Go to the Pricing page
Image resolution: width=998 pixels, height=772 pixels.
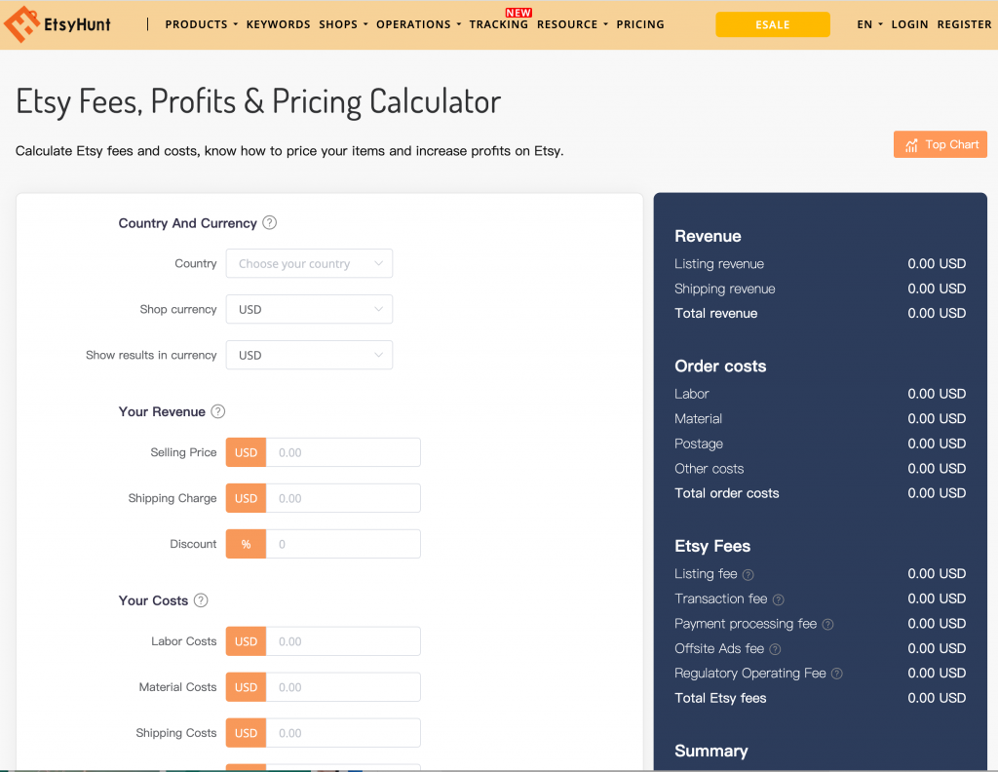(x=640, y=24)
